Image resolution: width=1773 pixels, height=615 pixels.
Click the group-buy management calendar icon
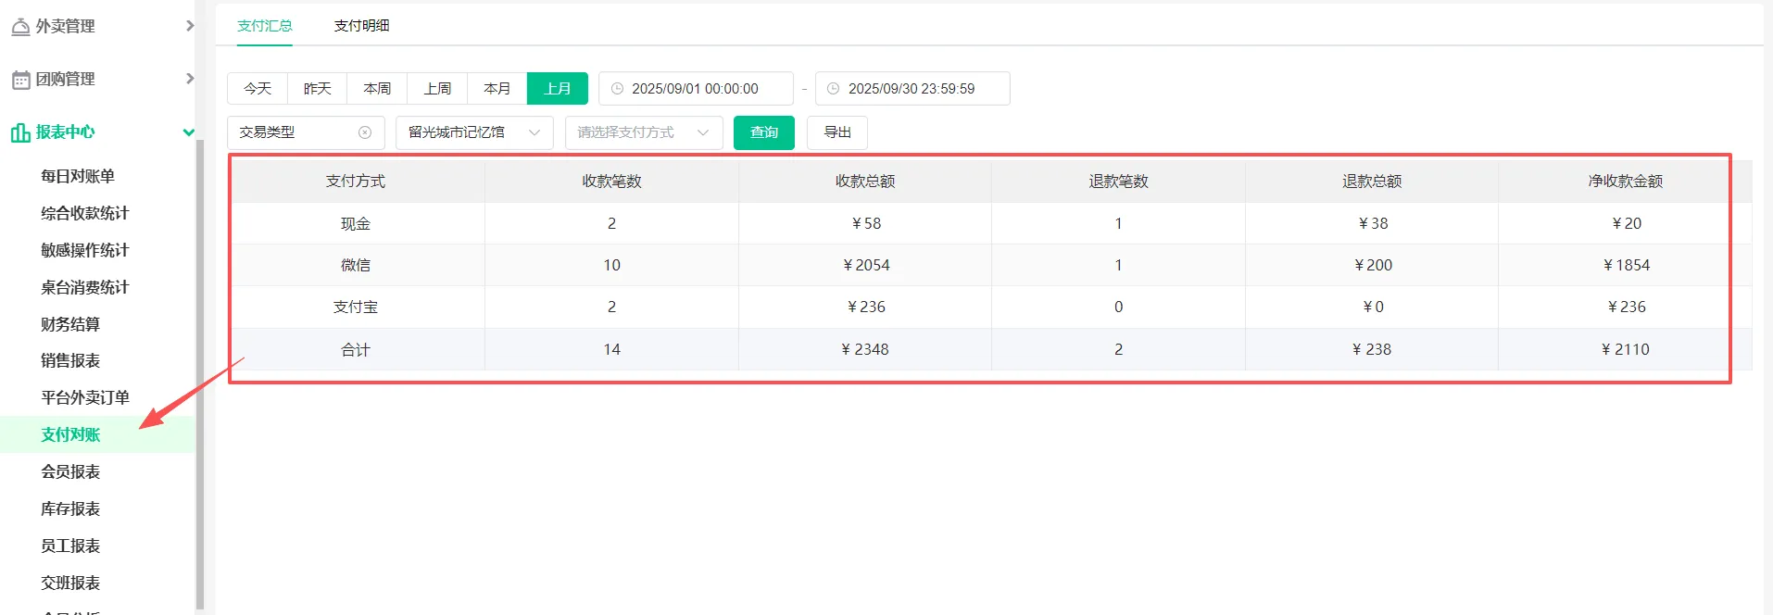(x=20, y=80)
